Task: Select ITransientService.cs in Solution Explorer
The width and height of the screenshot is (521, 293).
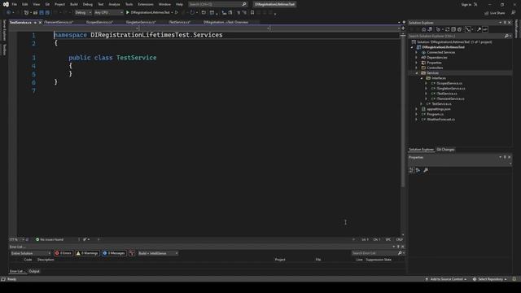Action: [x=450, y=98]
